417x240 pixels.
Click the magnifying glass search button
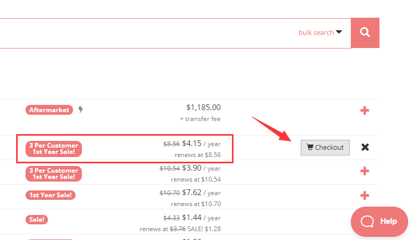365,33
